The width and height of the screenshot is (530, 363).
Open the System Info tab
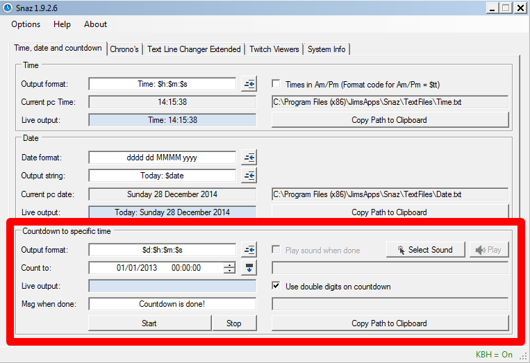(x=326, y=49)
